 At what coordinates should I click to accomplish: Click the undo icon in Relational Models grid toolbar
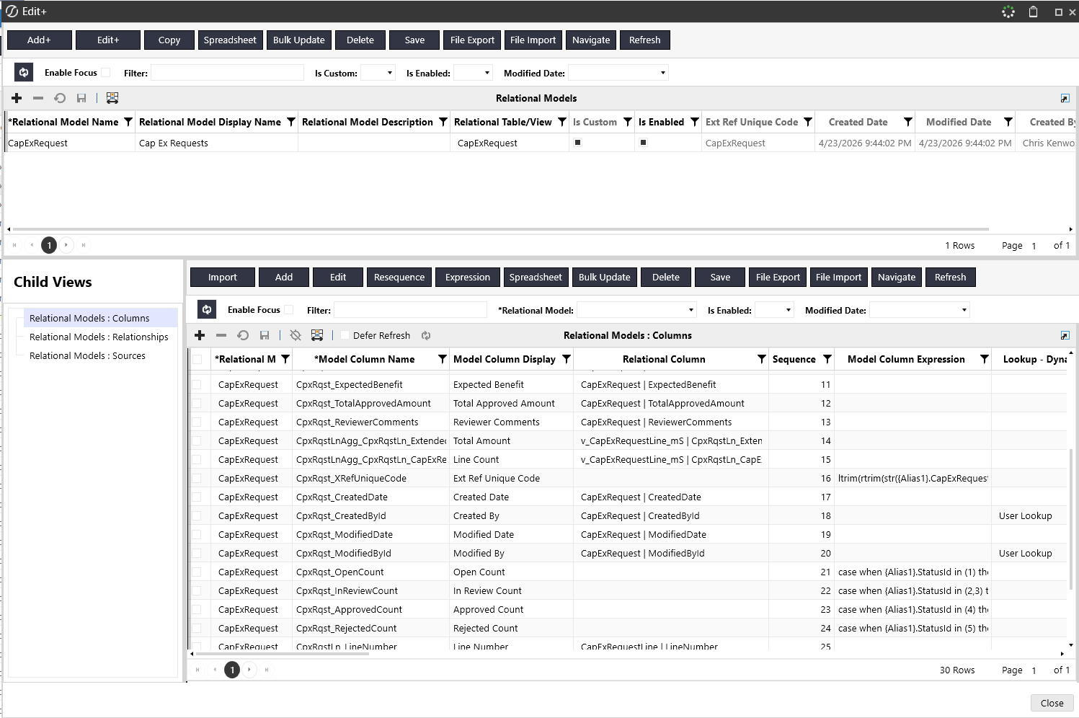60,98
